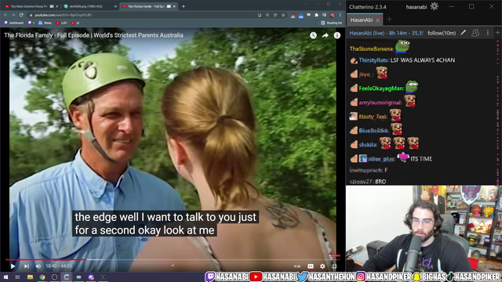Click the video title 'The Florida Family'
502x282 pixels.
(93, 35)
